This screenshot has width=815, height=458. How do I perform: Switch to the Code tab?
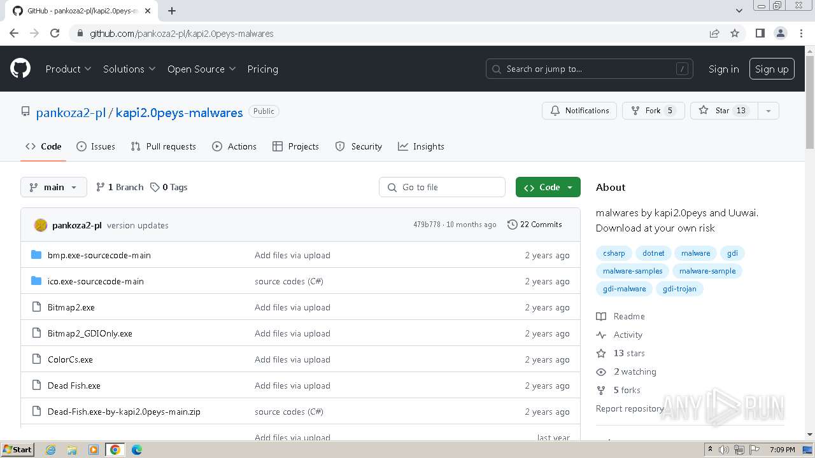43,146
